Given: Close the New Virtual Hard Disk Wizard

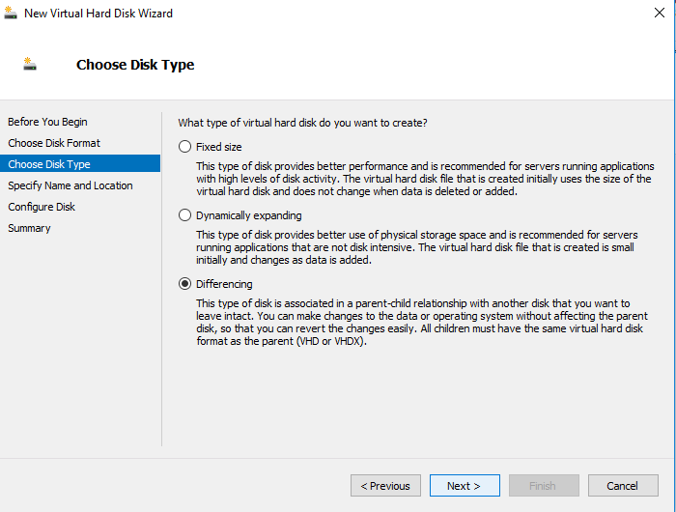Looking at the screenshot, I should (x=660, y=13).
